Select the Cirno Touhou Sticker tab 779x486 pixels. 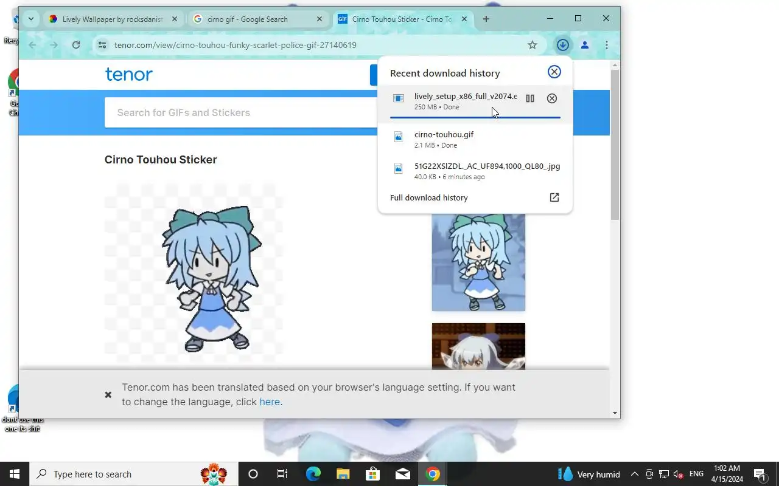click(402, 19)
